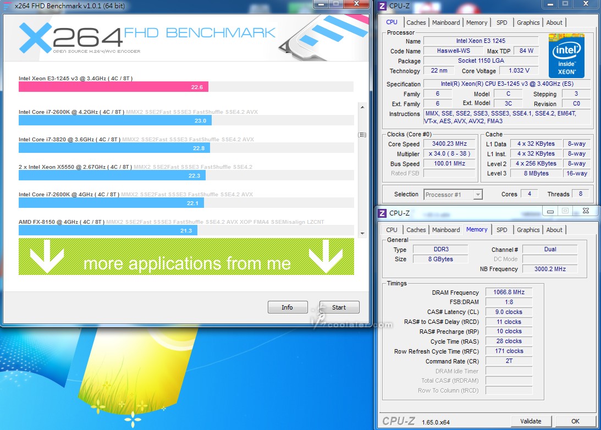Click the memory Type value DDR3
Viewport: 601px width, 430px height.
pyautogui.click(x=441, y=250)
